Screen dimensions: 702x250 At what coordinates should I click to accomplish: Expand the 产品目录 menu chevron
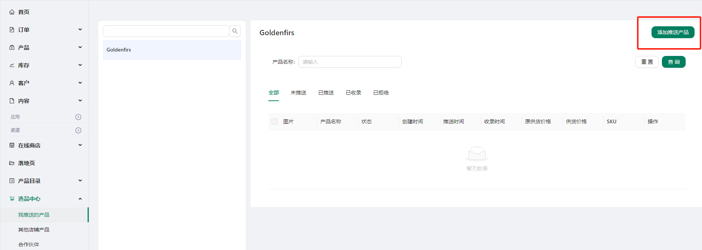pyautogui.click(x=80, y=181)
